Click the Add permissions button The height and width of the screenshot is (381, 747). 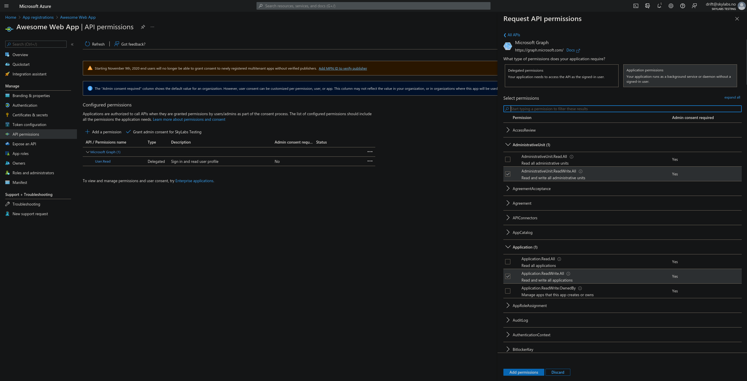(x=524, y=372)
